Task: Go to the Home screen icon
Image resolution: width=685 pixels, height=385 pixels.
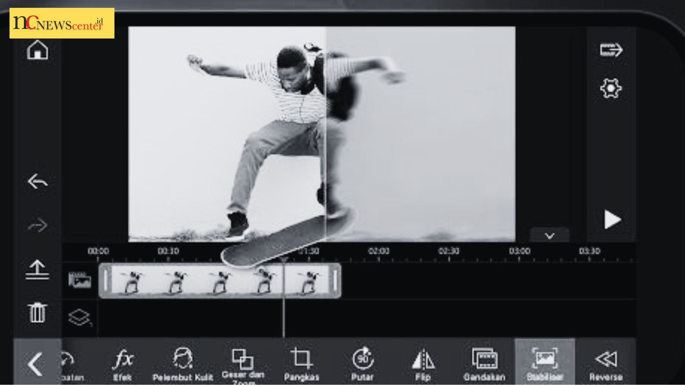Action: (37, 50)
